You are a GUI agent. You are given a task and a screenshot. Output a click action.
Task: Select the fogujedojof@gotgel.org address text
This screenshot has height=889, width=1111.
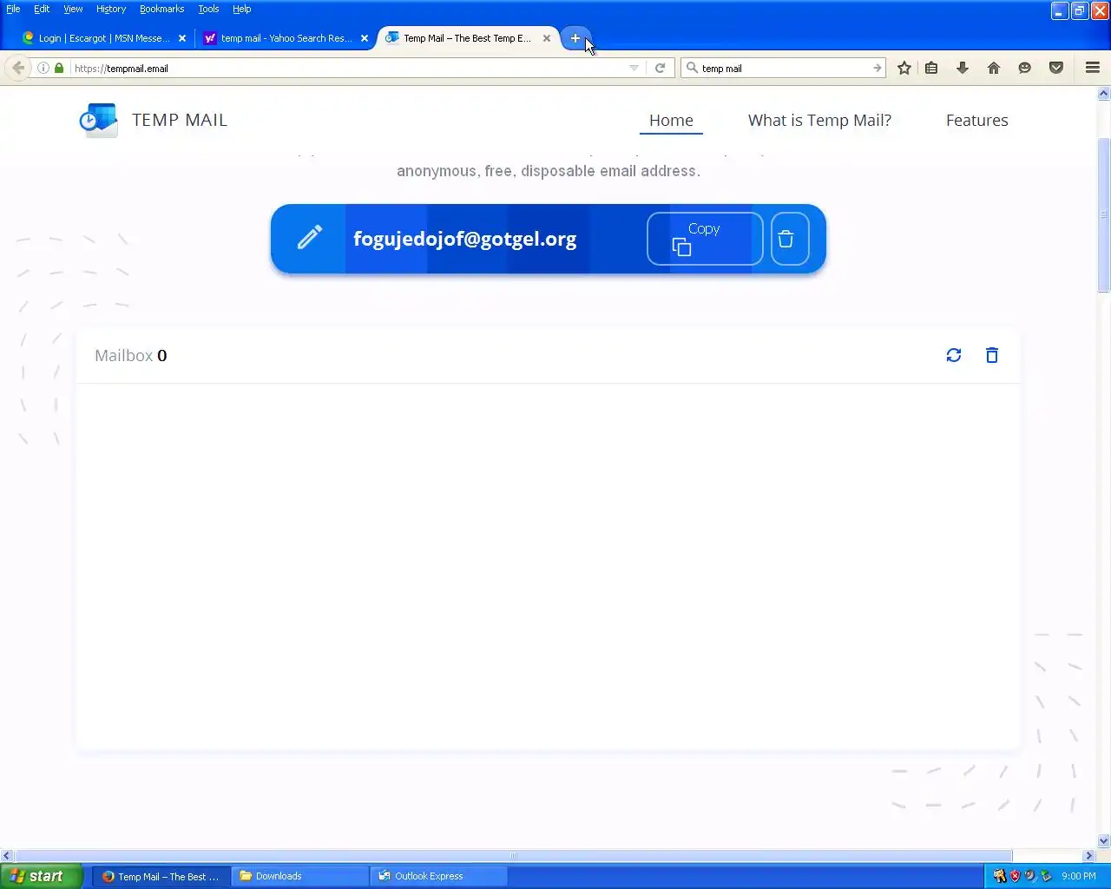point(464,239)
